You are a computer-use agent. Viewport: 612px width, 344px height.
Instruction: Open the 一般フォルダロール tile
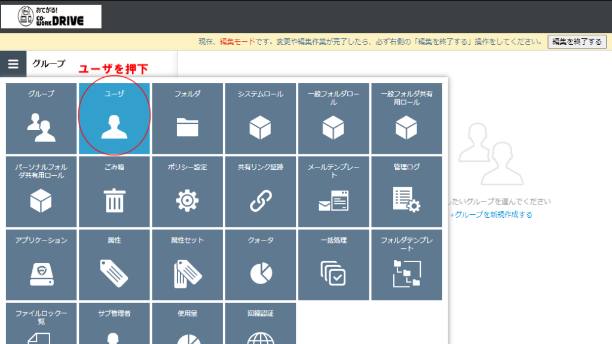(x=333, y=118)
